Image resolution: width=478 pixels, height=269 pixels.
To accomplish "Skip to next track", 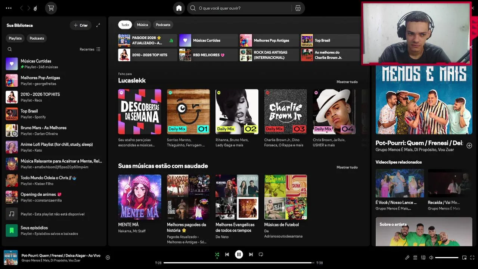I will point(251,255).
